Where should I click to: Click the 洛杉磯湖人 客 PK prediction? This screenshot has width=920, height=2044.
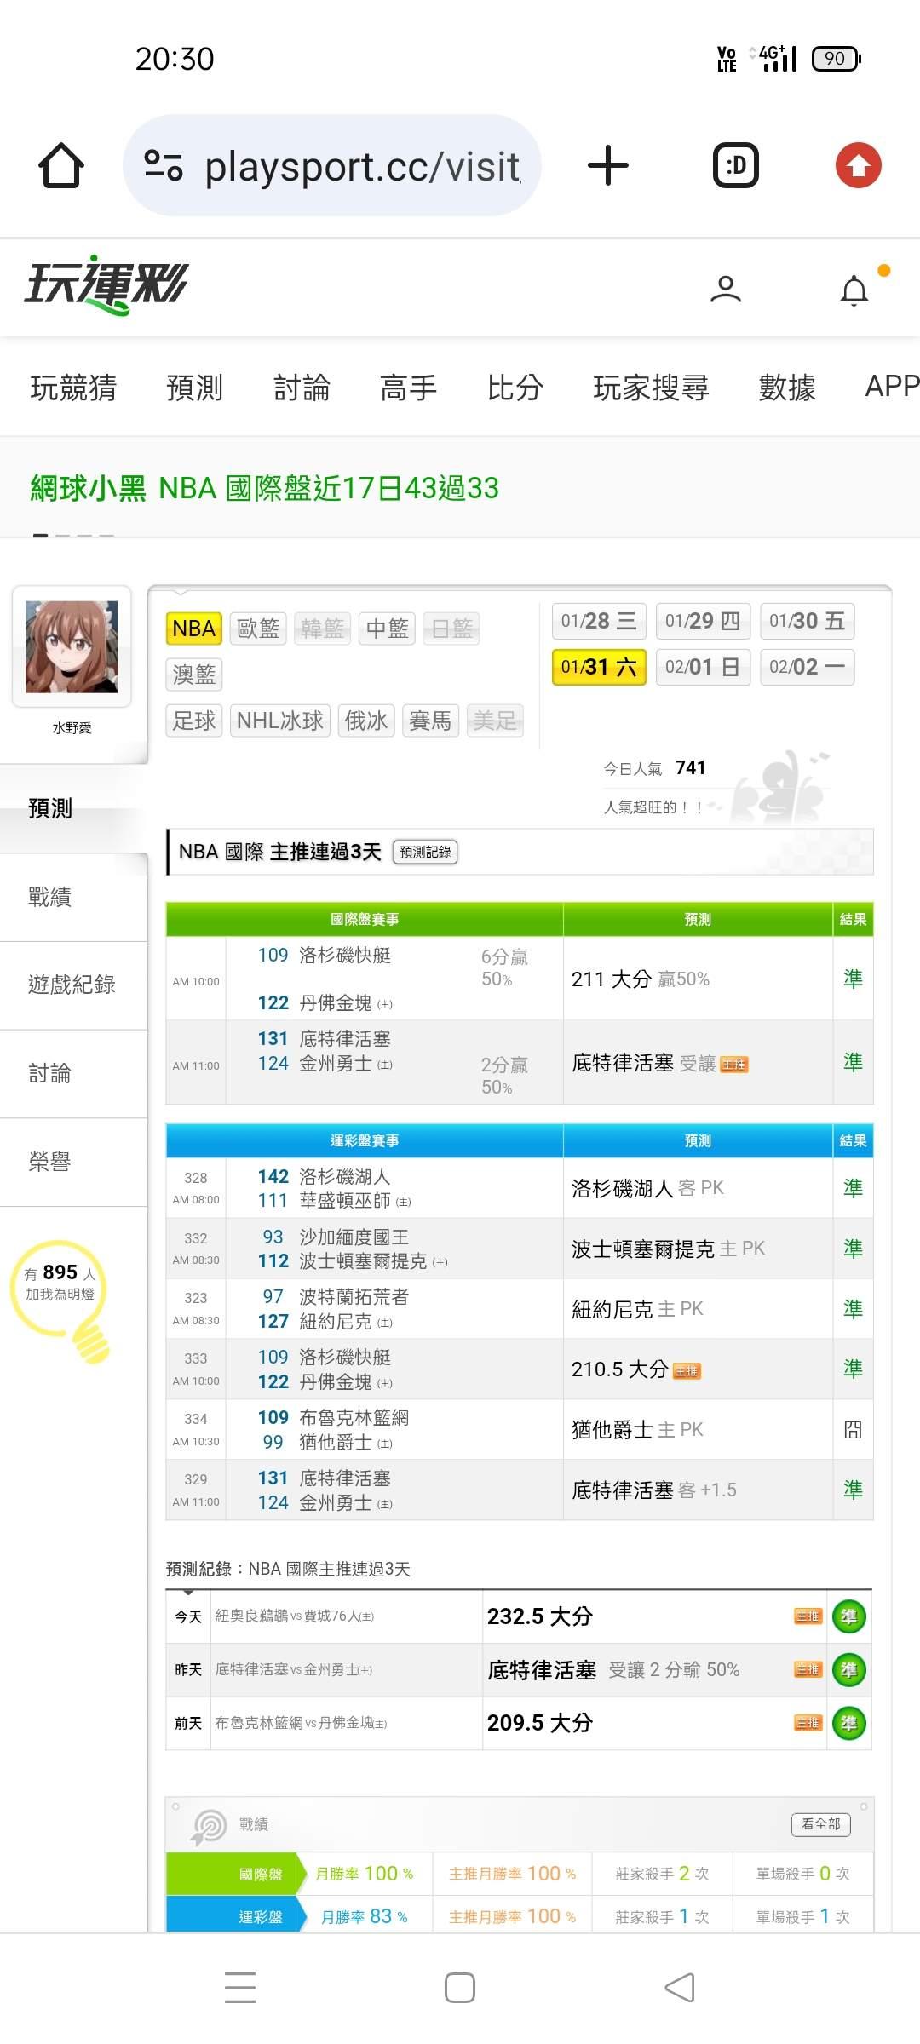(x=647, y=1188)
